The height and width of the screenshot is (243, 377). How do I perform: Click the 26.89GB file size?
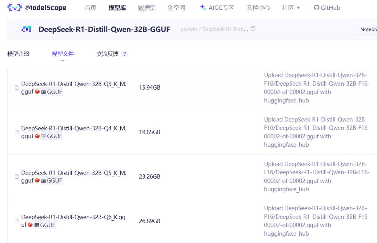click(x=150, y=221)
